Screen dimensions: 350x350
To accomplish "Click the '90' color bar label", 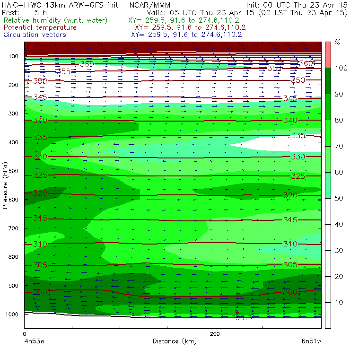I will tap(339, 94).
